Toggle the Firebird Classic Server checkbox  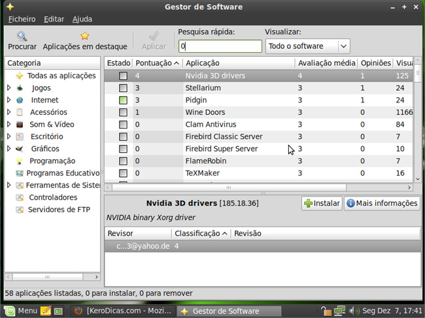click(x=123, y=136)
